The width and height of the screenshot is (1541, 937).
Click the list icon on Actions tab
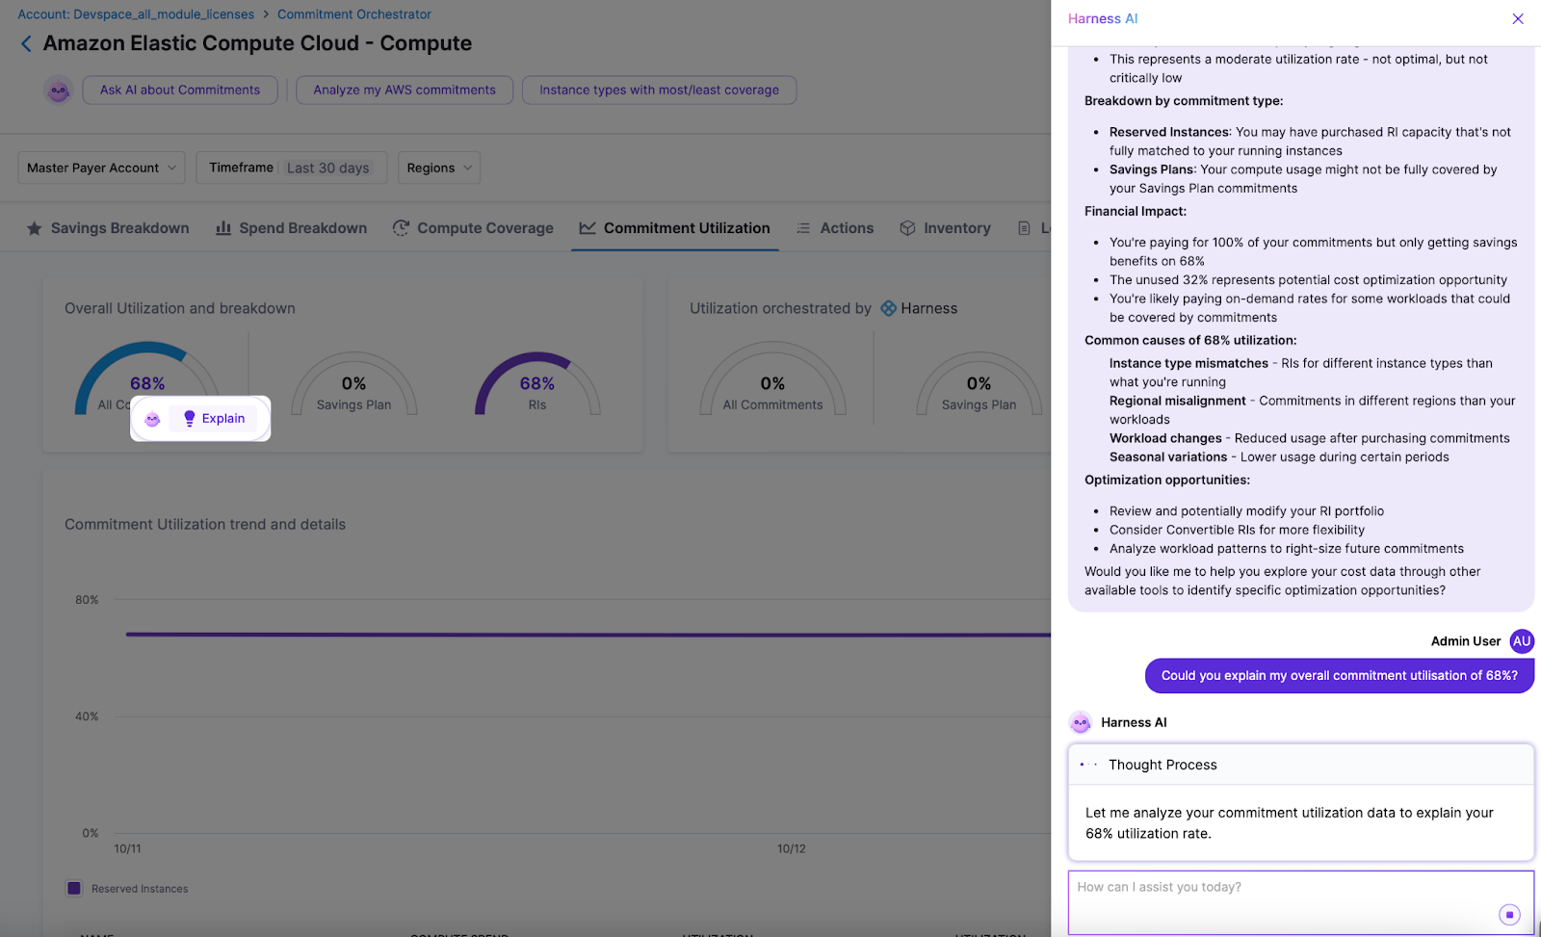click(803, 228)
